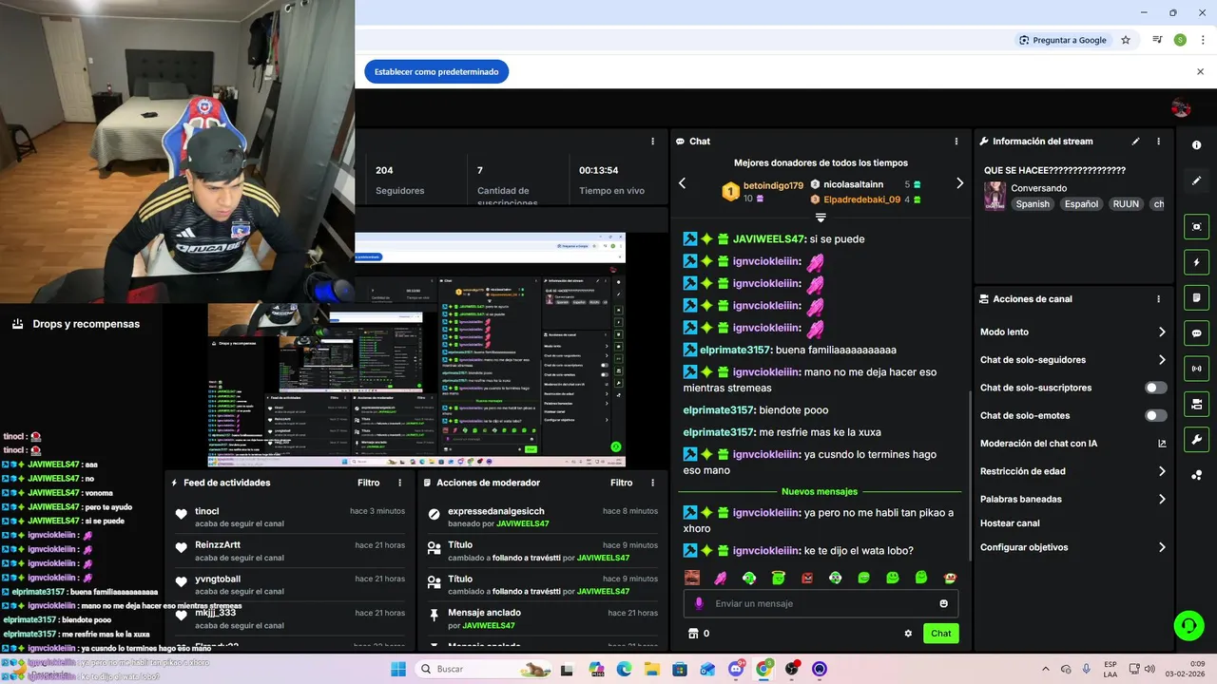Open Discord from the taskbar

click(x=735, y=669)
